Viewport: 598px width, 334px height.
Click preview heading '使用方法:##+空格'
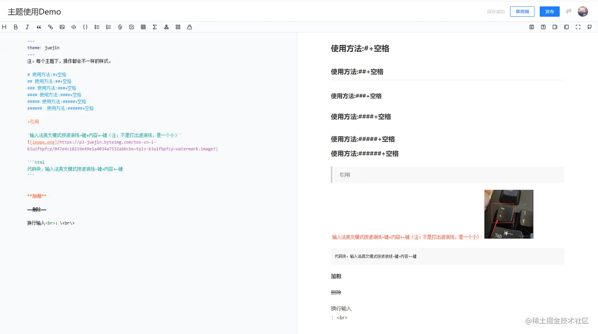pyautogui.click(x=357, y=72)
